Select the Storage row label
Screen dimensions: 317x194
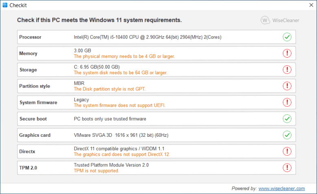(28, 70)
